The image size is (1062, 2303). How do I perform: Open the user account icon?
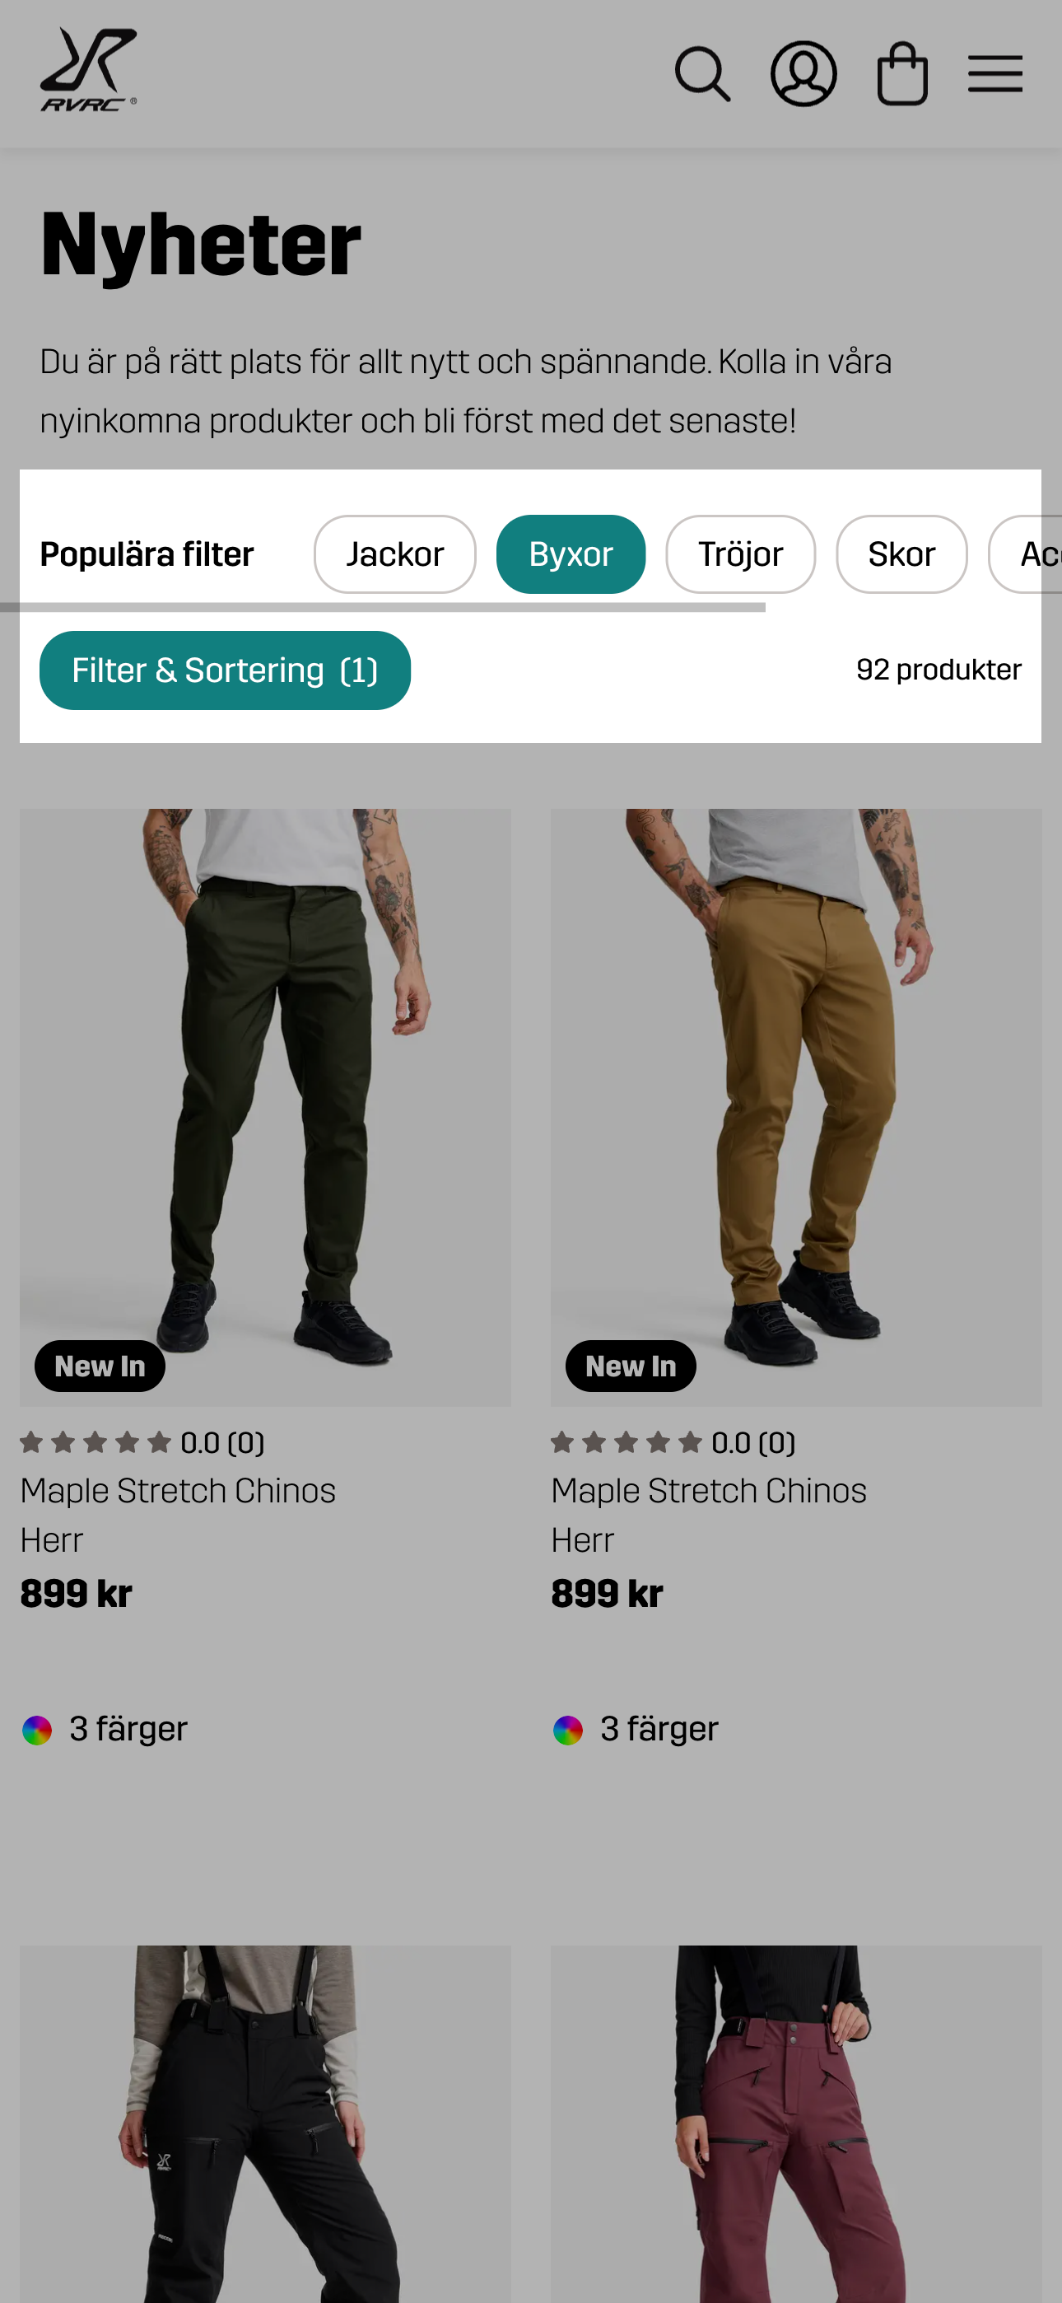pyautogui.click(x=803, y=74)
